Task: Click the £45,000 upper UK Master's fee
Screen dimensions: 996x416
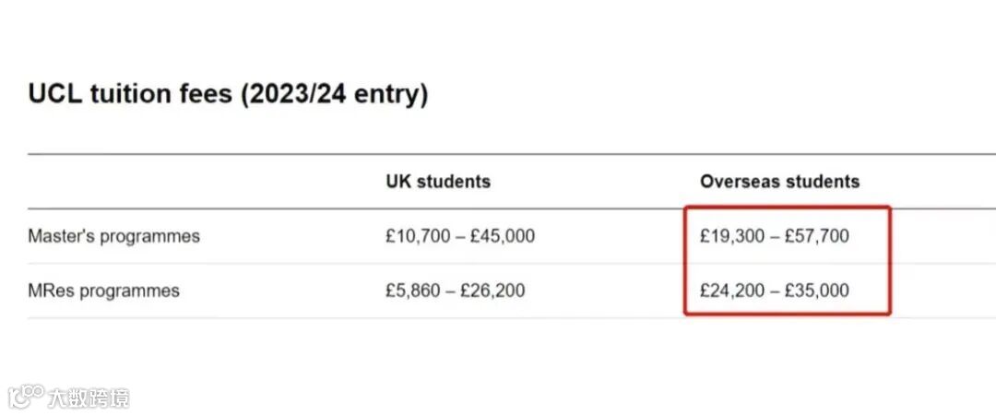Action: point(503,236)
